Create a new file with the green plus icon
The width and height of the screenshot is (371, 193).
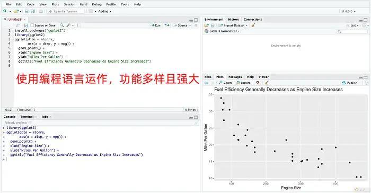(x=4, y=11)
